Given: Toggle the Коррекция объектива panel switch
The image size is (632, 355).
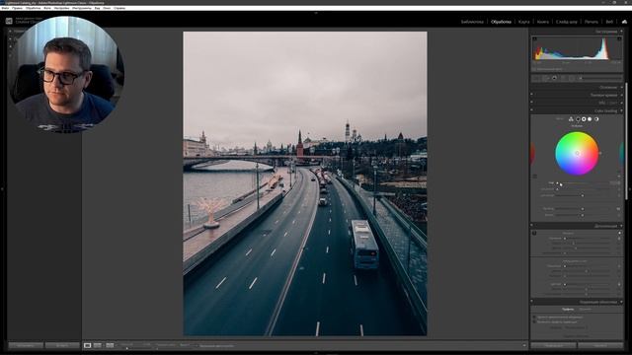Looking at the screenshot, I should click(x=531, y=302).
